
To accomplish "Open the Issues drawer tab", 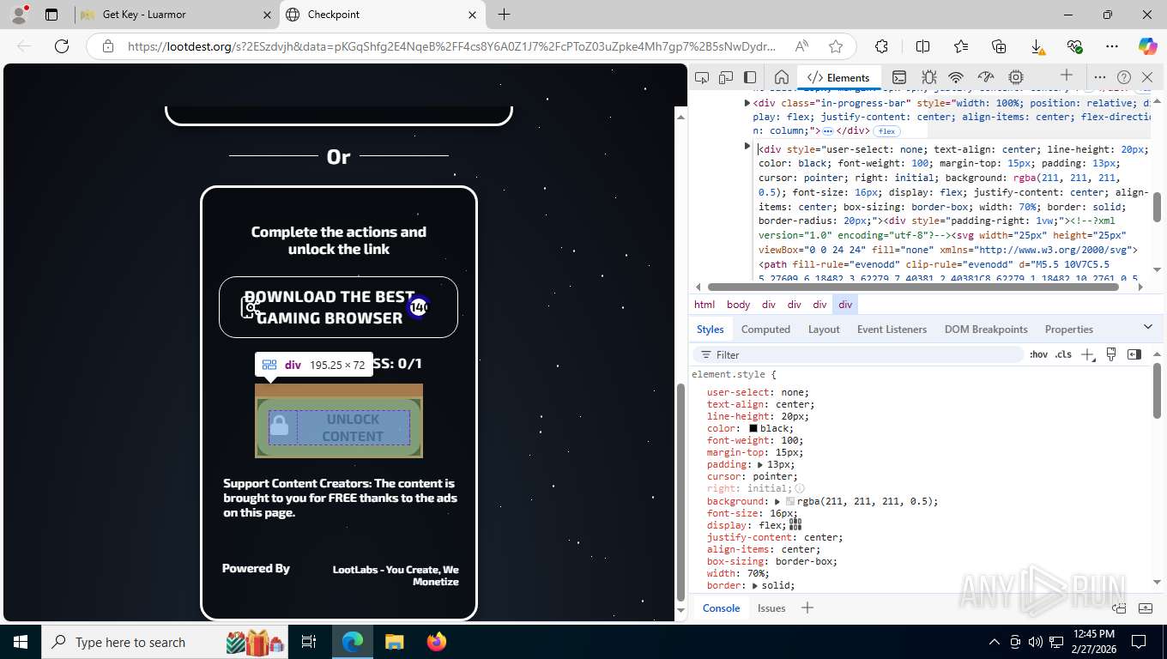I will [x=771, y=608].
